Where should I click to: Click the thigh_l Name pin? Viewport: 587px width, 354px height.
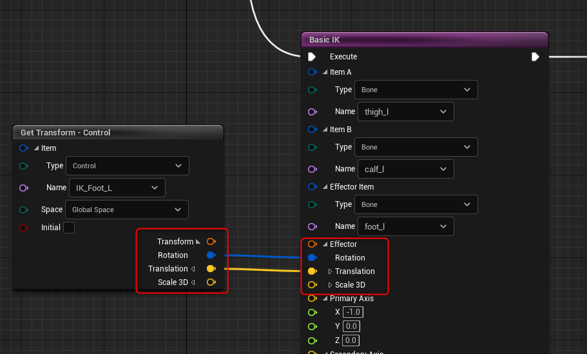point(313,112)
